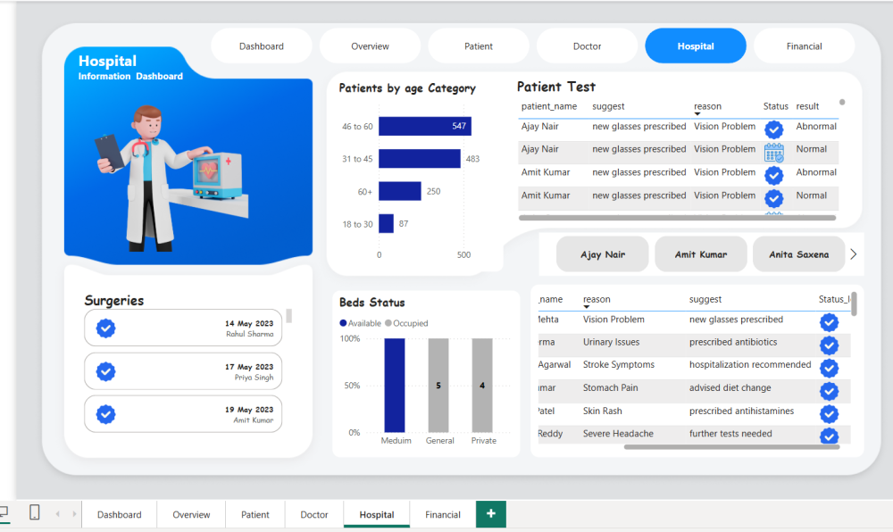Open the Doctor page tab at bottom
The image size is (893, 532).
click(x=314, y=515)
